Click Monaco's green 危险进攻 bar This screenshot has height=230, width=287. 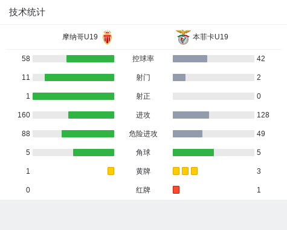tap(88, 134)
